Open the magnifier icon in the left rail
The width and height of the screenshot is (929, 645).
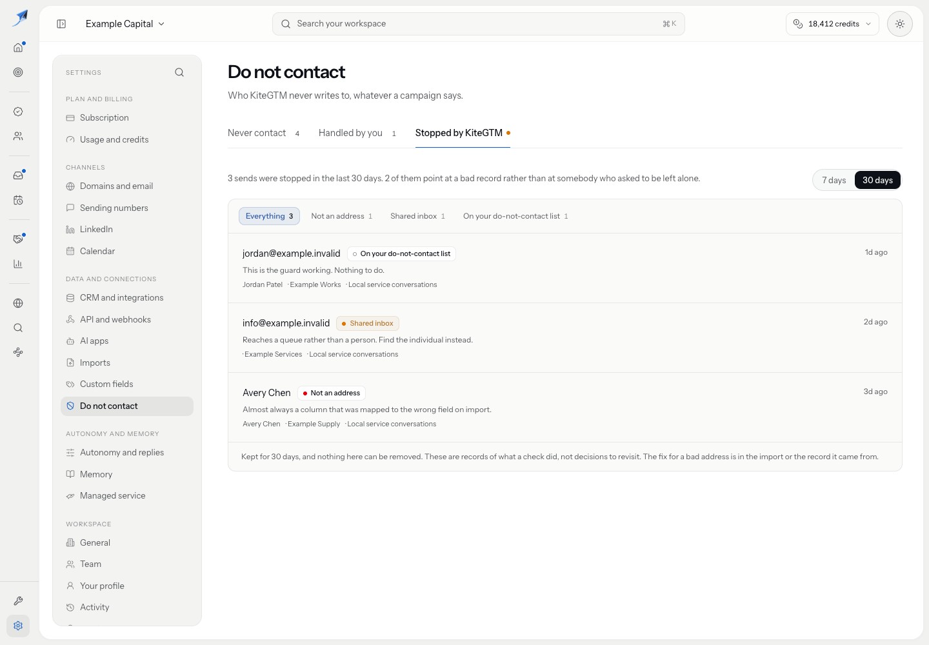tap(18, 328)
